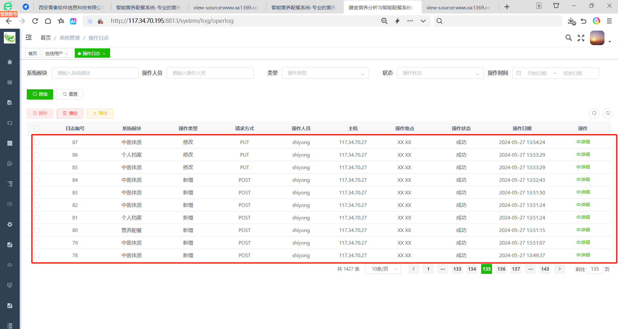
Task: View details for log number 87
Action: click(x=583, y=142)
